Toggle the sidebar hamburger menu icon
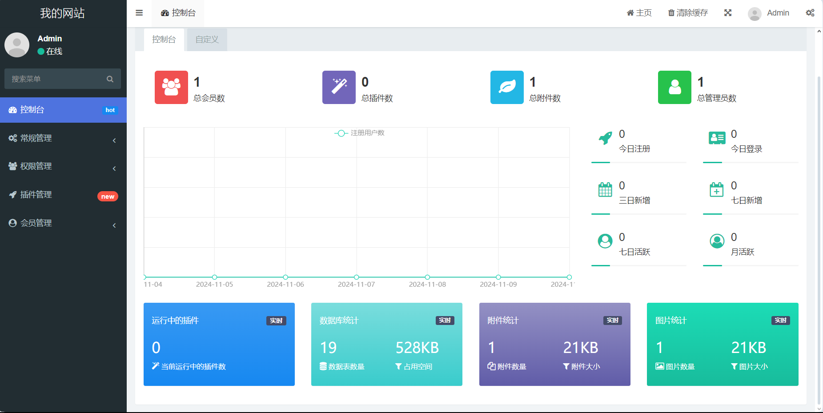Screen dimensions: 823x413 [139, 13]
